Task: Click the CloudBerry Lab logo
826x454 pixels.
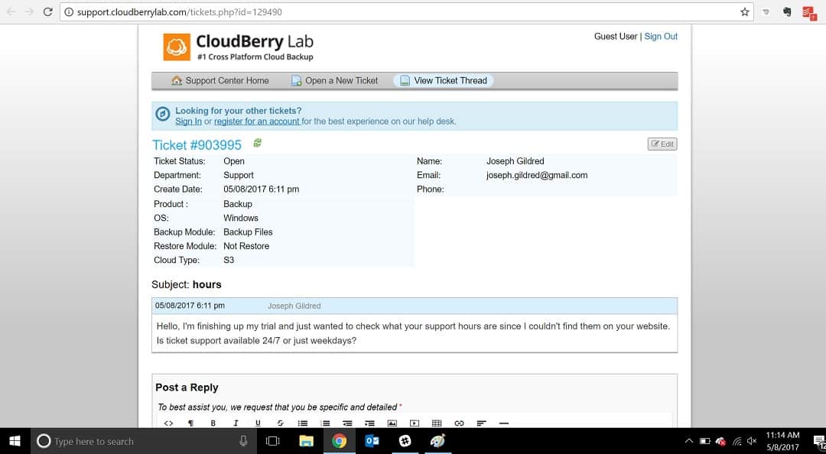Action: 239,47
